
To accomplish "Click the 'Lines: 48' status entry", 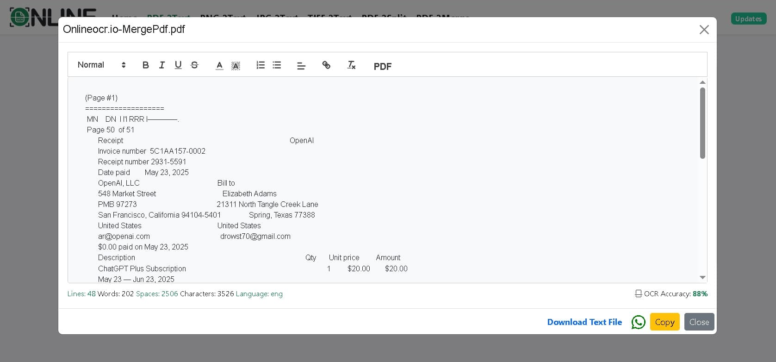I will pos(81,293).
